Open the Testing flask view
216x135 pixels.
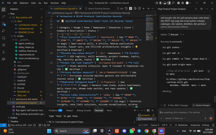(3, 52)
